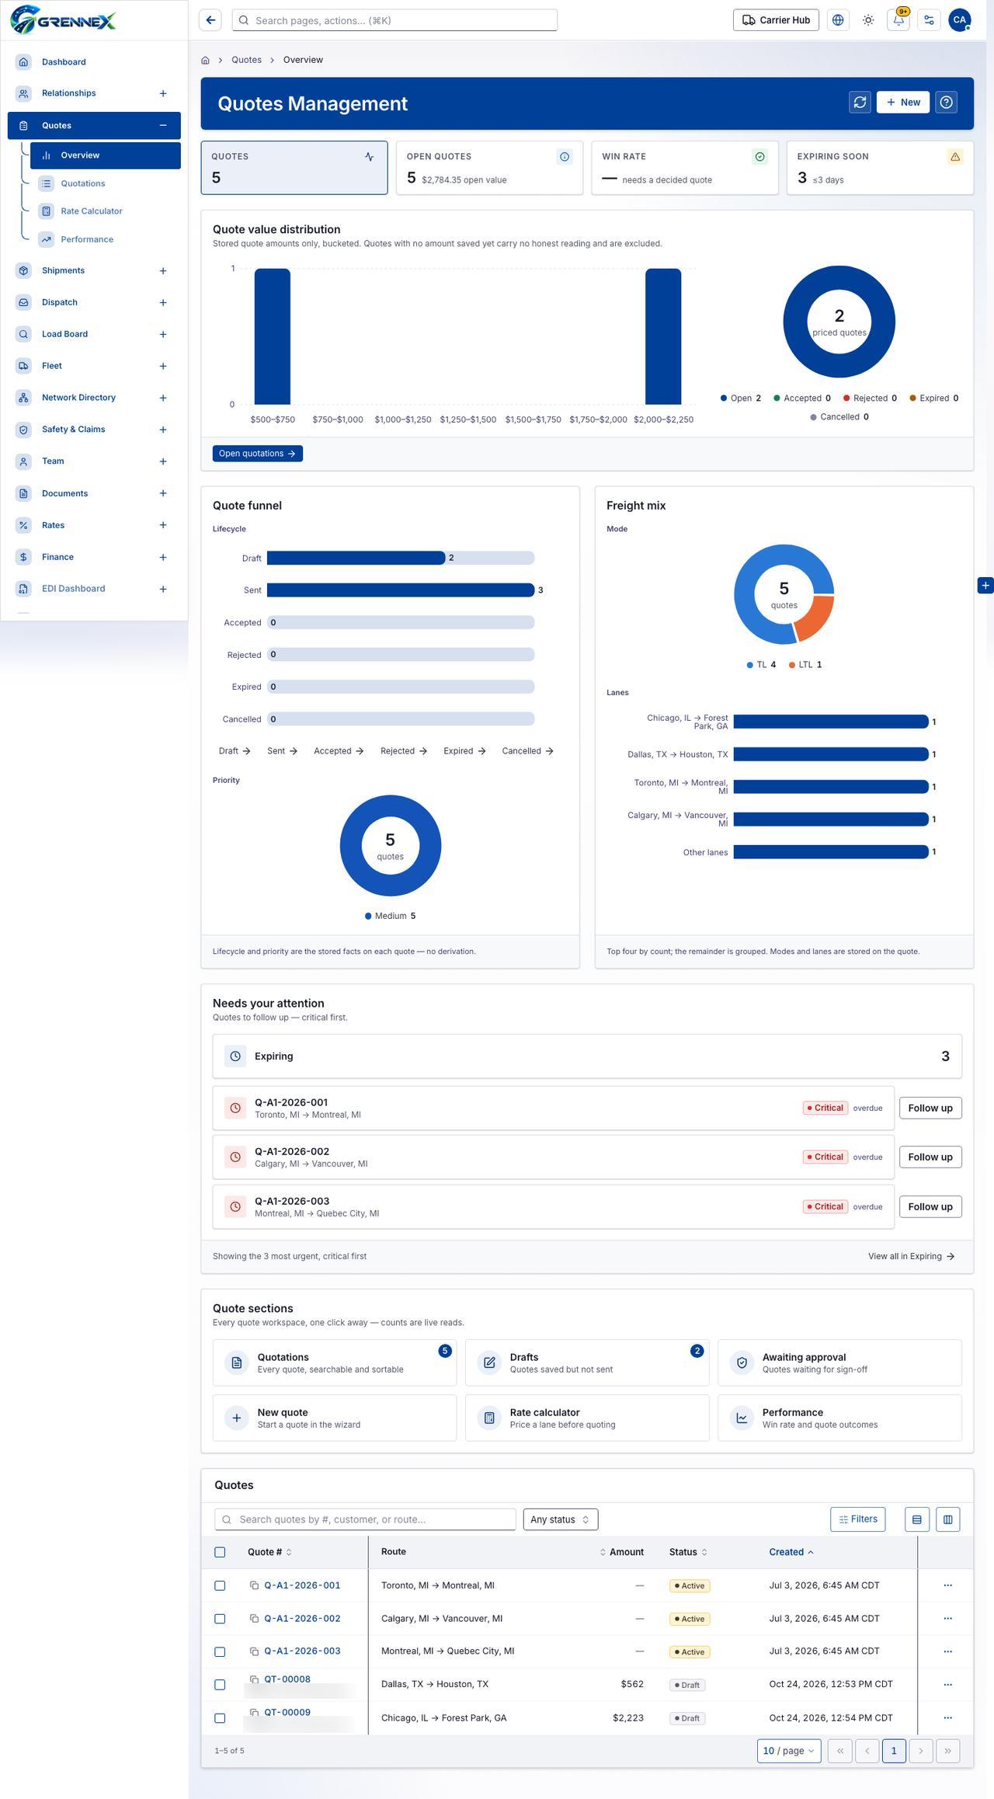
Task: Refresh Quotes Management with the reload icon
Action: [x=860, y=103]
